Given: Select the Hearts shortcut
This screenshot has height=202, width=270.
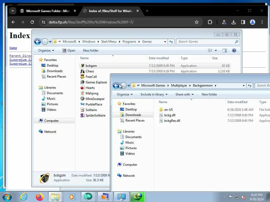Looking at the screenshot, I should click(88, 88).
